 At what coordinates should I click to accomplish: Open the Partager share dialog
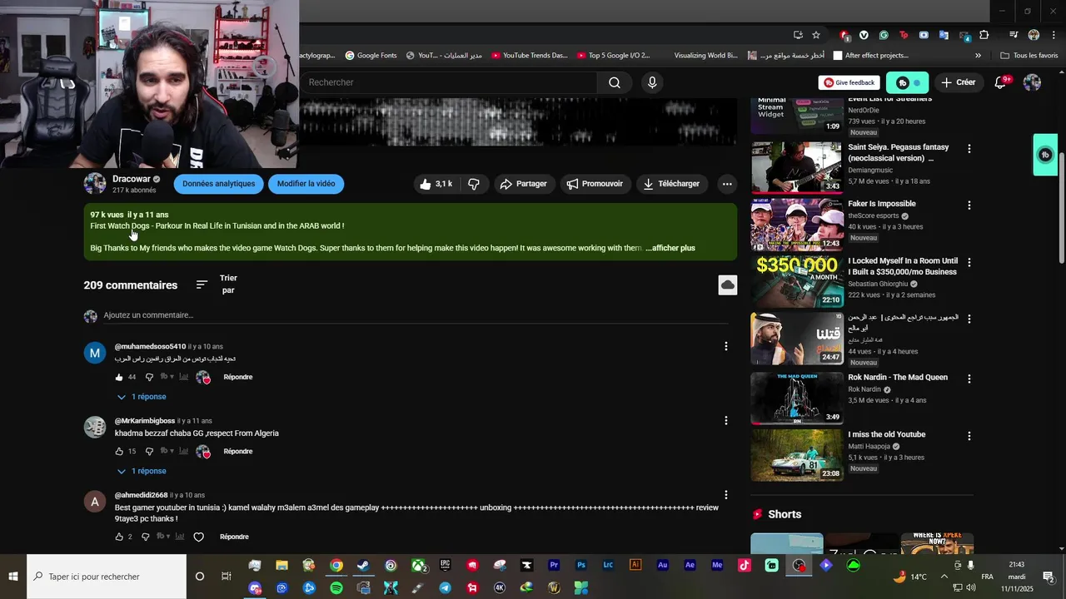524,184
